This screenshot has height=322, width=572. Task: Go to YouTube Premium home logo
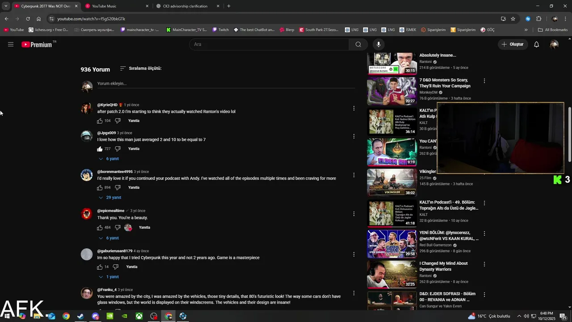(x=37, y=44)
